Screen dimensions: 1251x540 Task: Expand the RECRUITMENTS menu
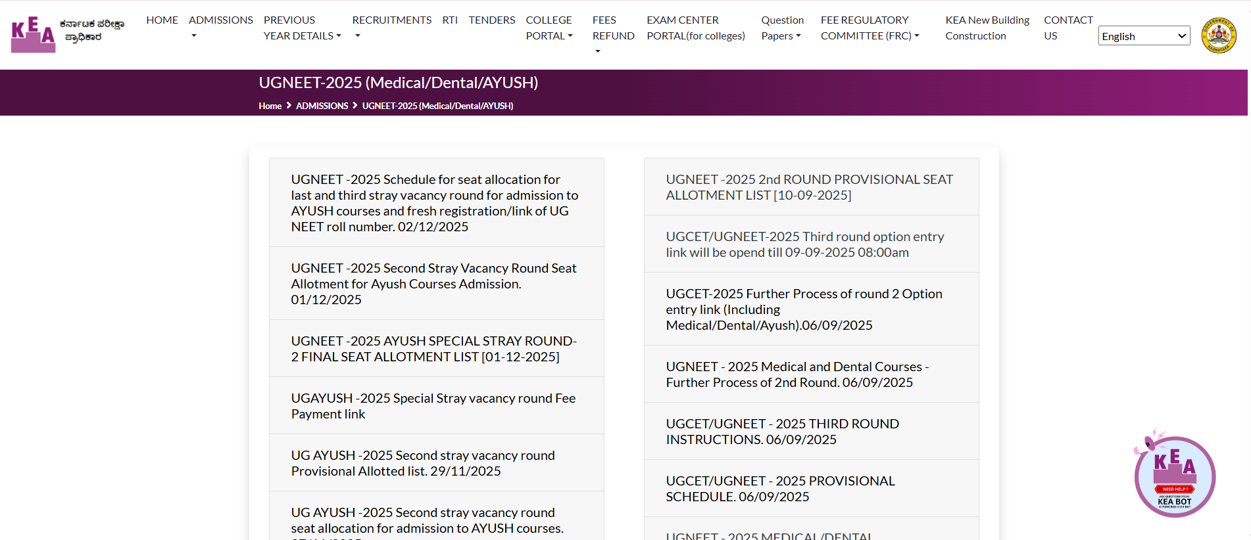click(391, 28)
